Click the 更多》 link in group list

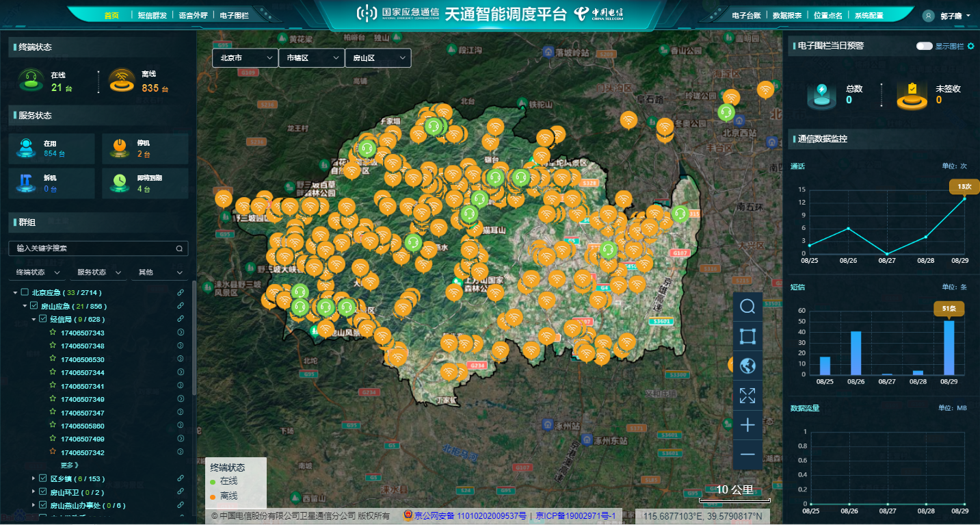pyautogui.click(x=70, y=465)
